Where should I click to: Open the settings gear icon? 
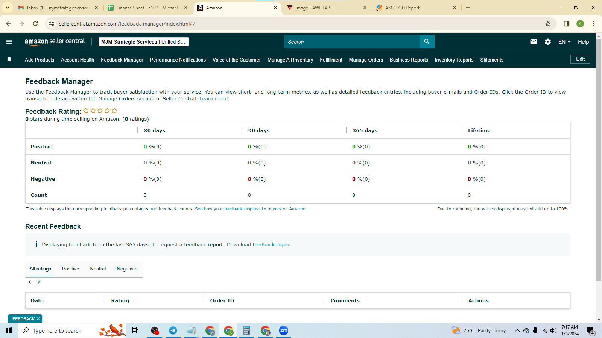pyautogui.click(x=548, y=42)
